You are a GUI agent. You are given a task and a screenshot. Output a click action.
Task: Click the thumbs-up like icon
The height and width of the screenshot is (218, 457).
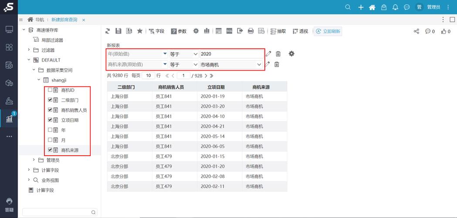446,31
